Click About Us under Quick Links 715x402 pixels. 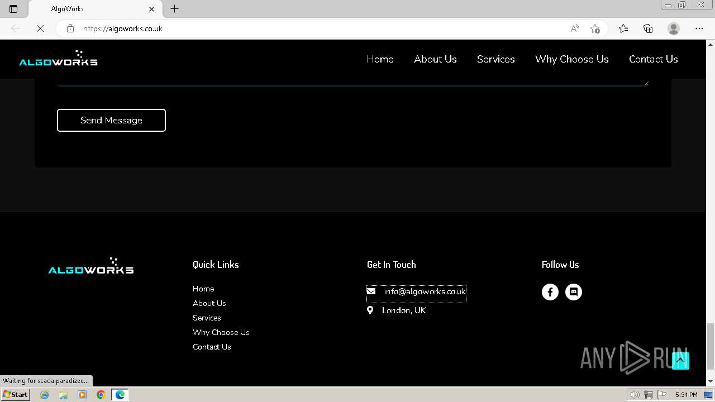point(209,303)
